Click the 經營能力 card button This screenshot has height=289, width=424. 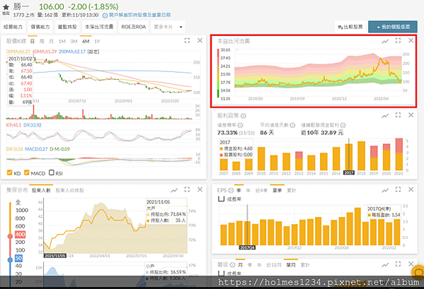(x=13, y=27)
